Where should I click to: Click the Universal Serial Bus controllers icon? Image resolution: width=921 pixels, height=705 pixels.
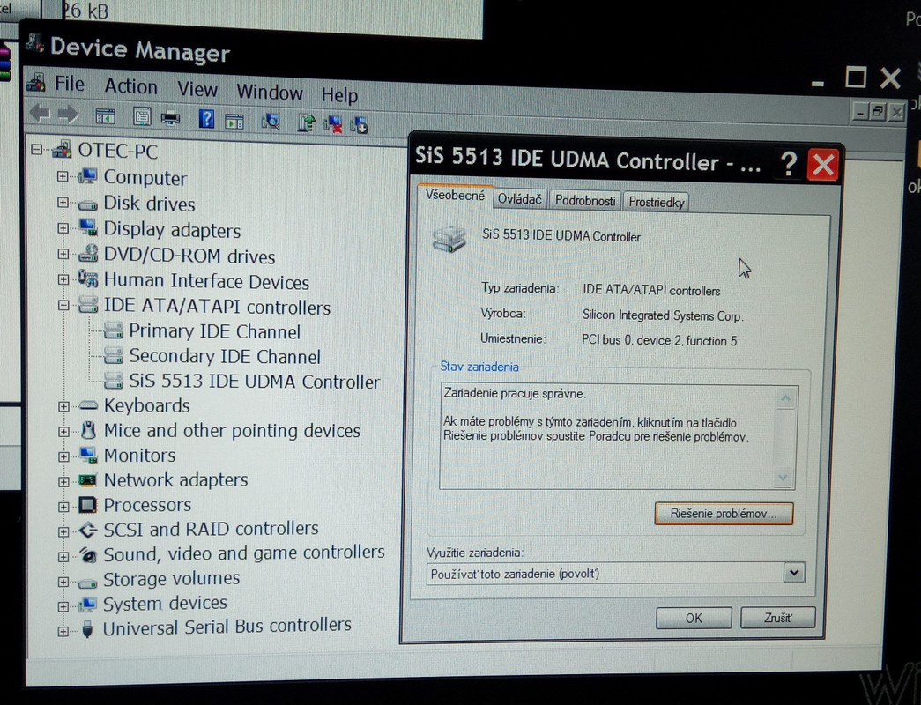click(x=87, y=629)
